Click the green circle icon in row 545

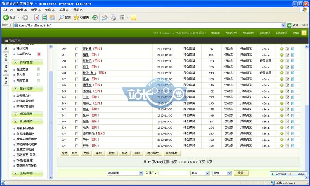[282, 91]
